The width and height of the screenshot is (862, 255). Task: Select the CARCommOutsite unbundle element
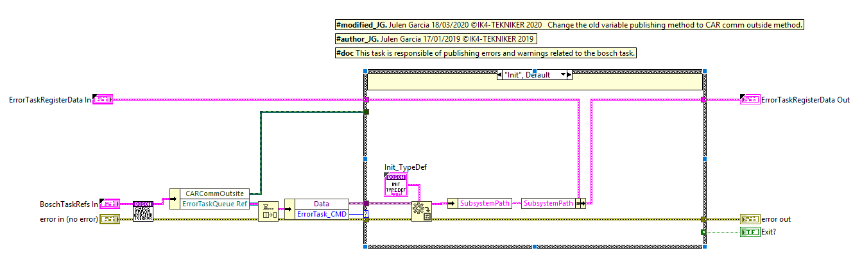point(214,193)
